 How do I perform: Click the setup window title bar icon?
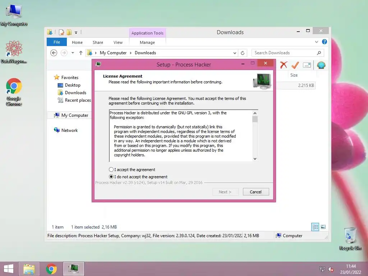(98, 64)
